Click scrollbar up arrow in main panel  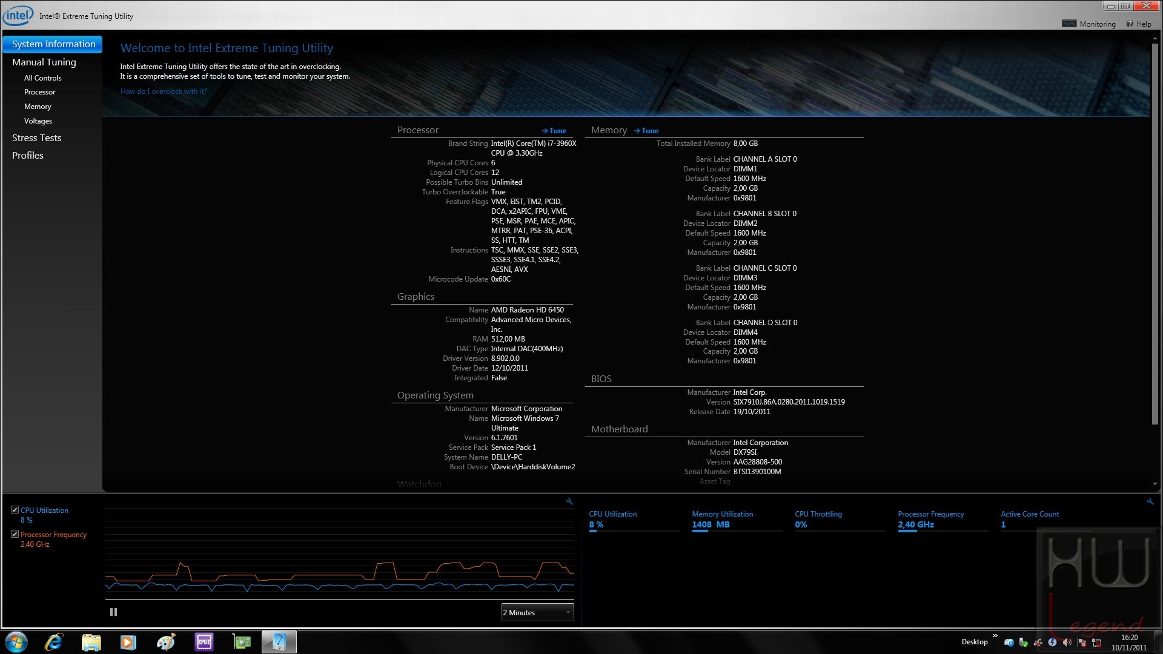coord(1155,38)
